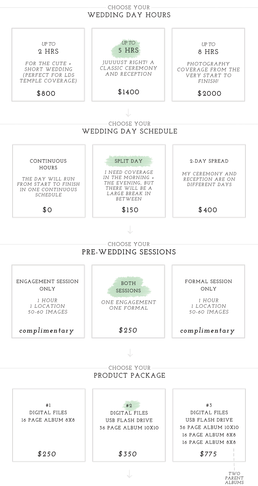Choose the 2-Day Spread $400 schedule card

tap(209, 181)
